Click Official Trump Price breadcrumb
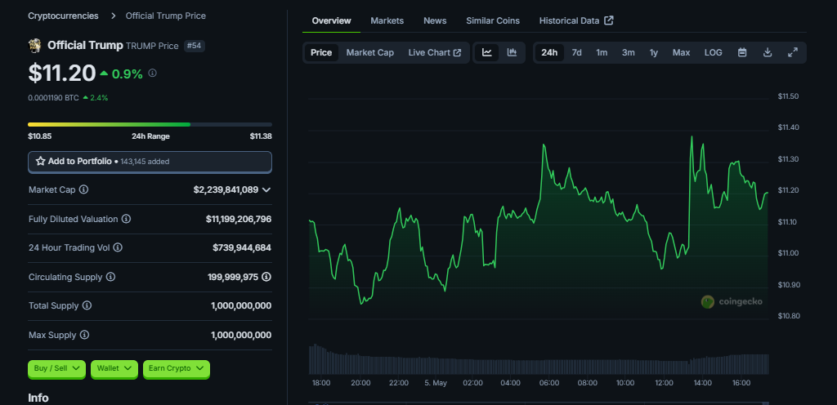This screenshot has height=405, width=837. coord(165,16)
